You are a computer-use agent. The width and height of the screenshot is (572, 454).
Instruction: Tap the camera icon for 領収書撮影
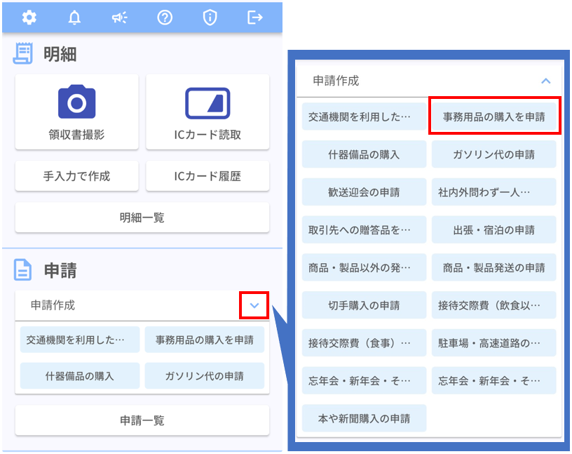[76, 103]
